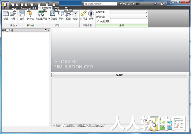Click the 登录 sign-in text
Image resolution: width=191 pixels, height=134 pixels.
click(x=138, y=4)
